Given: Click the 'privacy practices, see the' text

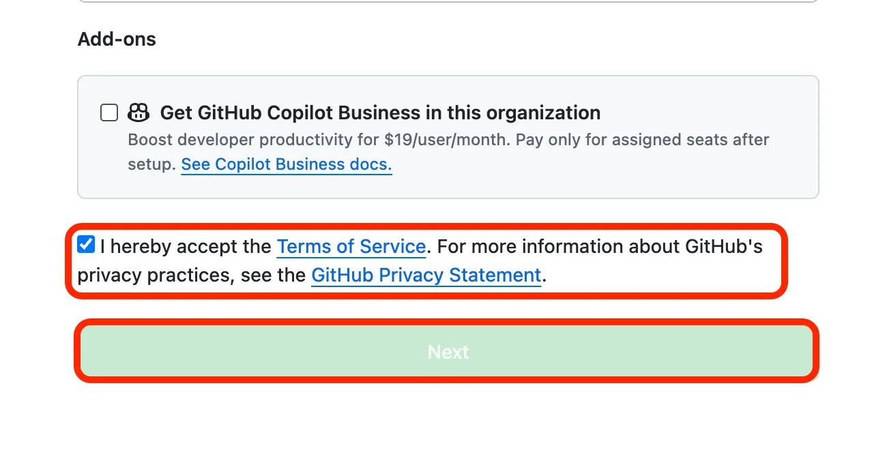Looking at the screenshot, I should (x=191, y=275).
